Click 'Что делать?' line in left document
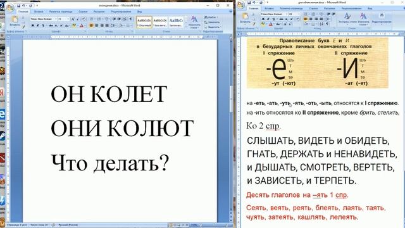 pos(109,163)
